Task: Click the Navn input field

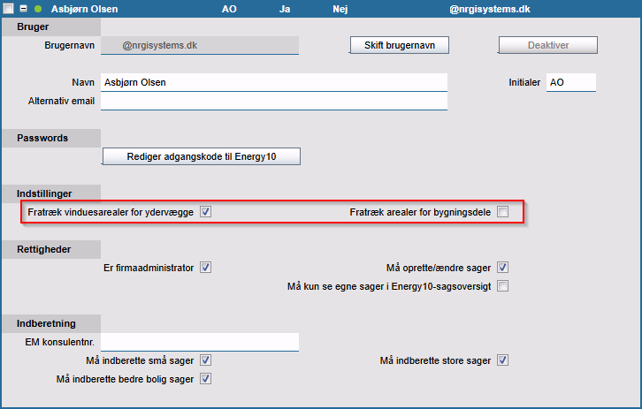Action: [274, 82]
